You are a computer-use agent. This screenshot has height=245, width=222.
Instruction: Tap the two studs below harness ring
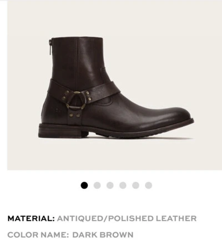pos(74,116)
